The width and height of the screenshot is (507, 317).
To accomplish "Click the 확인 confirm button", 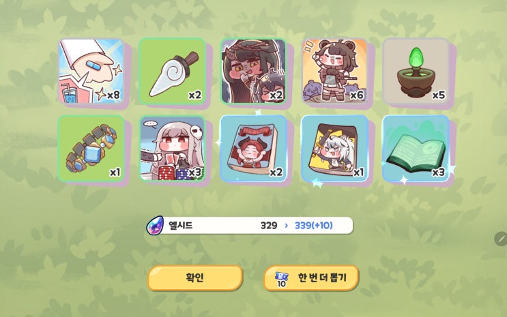I will pos(195,278).
